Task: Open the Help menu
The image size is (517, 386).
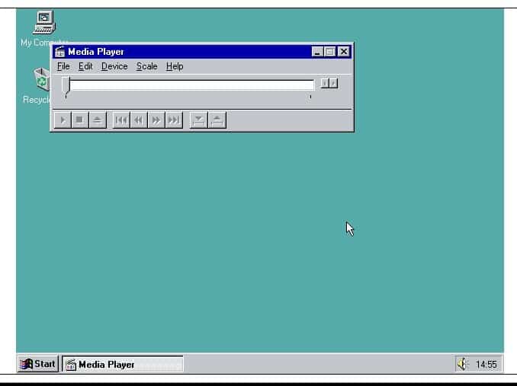Action: 175,66
